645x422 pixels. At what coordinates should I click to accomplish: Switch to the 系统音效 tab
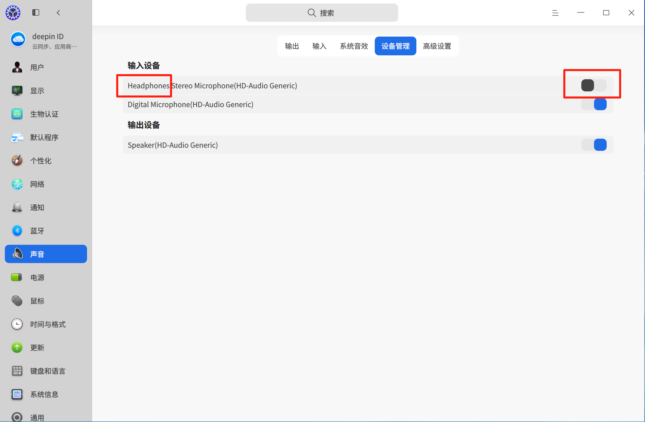pyautogui.click(x=354, y=46)
